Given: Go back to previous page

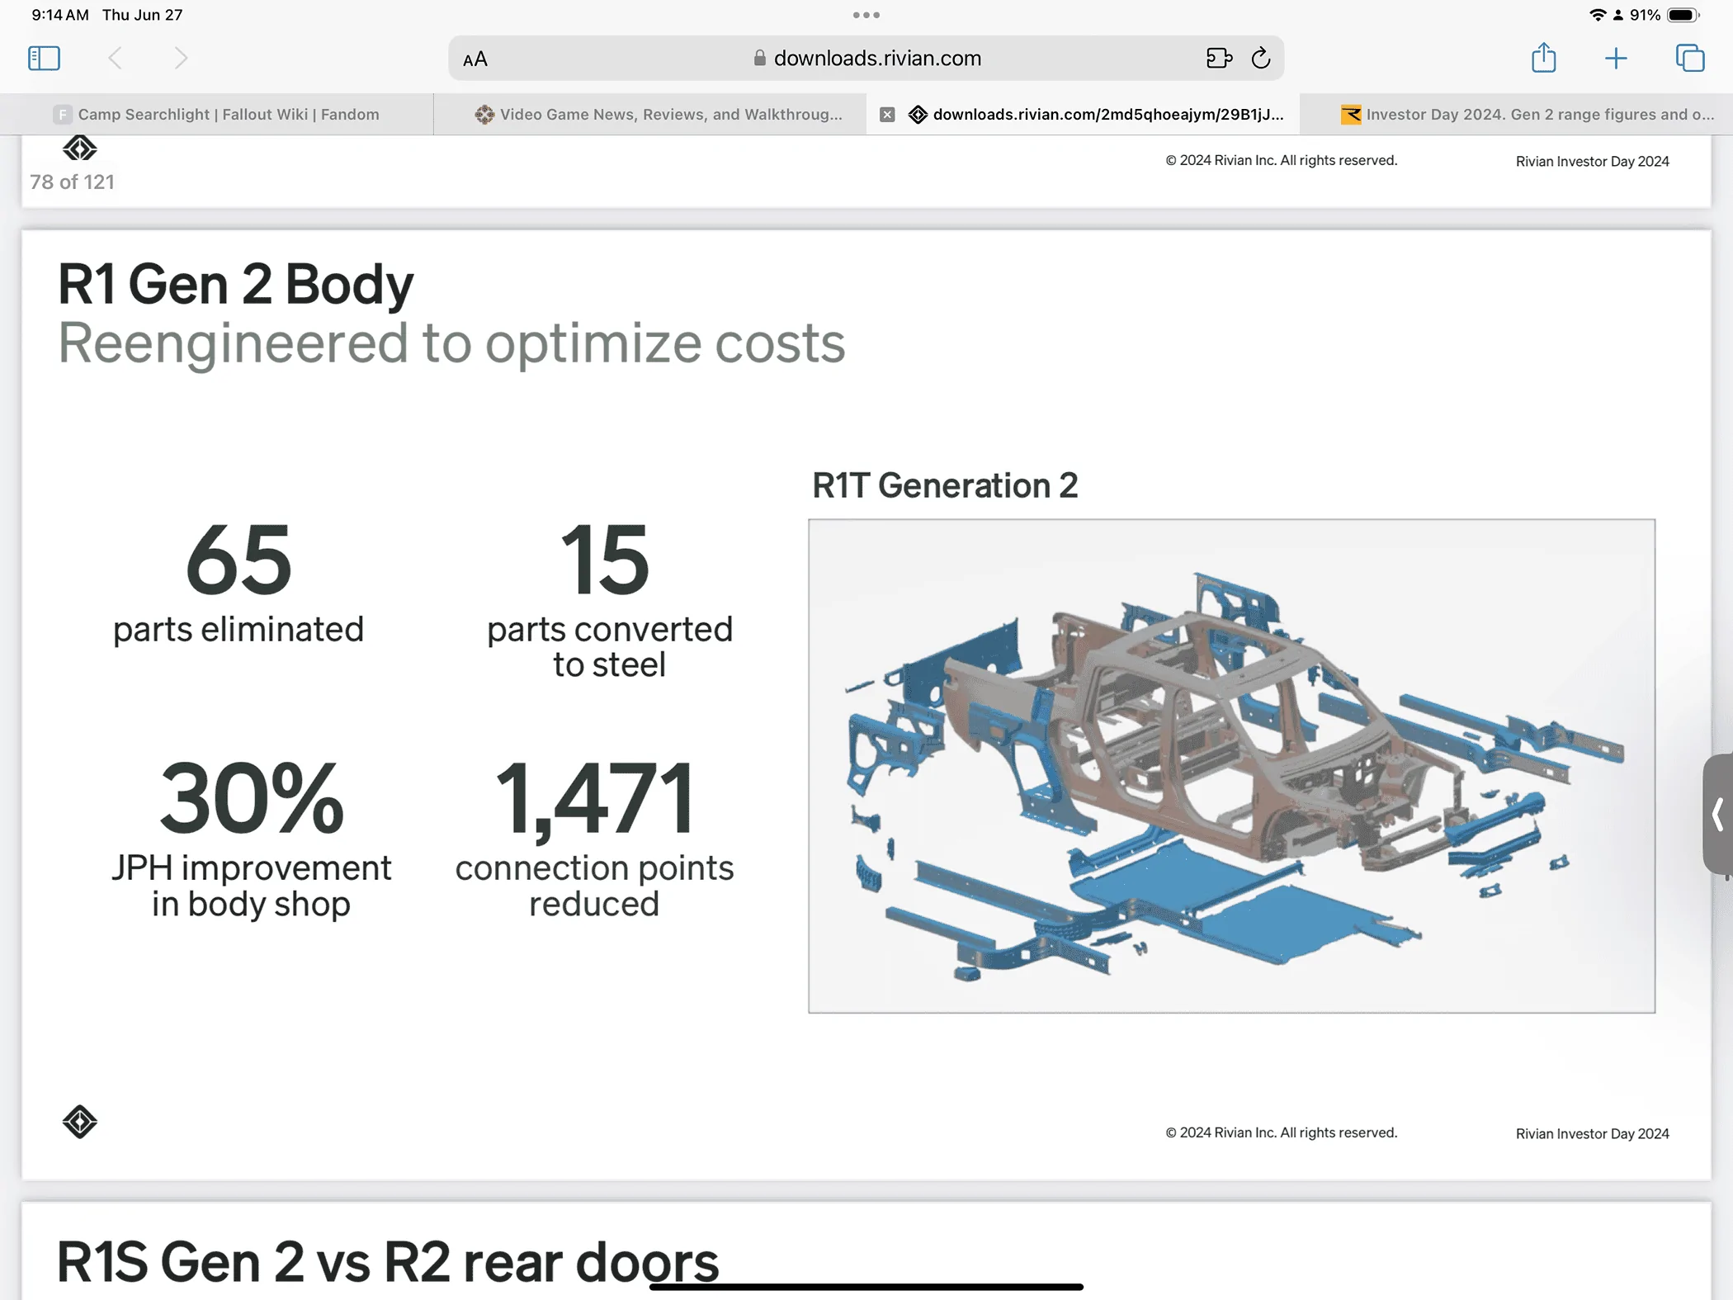Looking at the screenshot, I should tap(116, 58).
